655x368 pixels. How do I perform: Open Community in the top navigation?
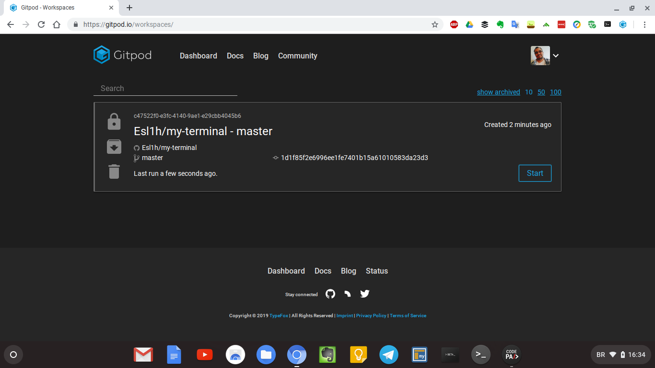(298, 56)
